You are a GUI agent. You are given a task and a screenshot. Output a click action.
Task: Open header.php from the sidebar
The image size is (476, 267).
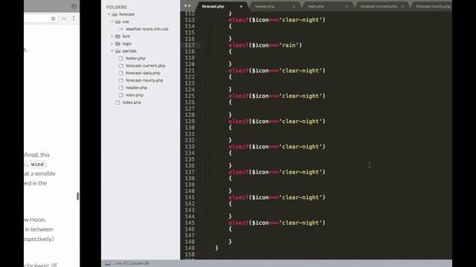click(136, 88)
